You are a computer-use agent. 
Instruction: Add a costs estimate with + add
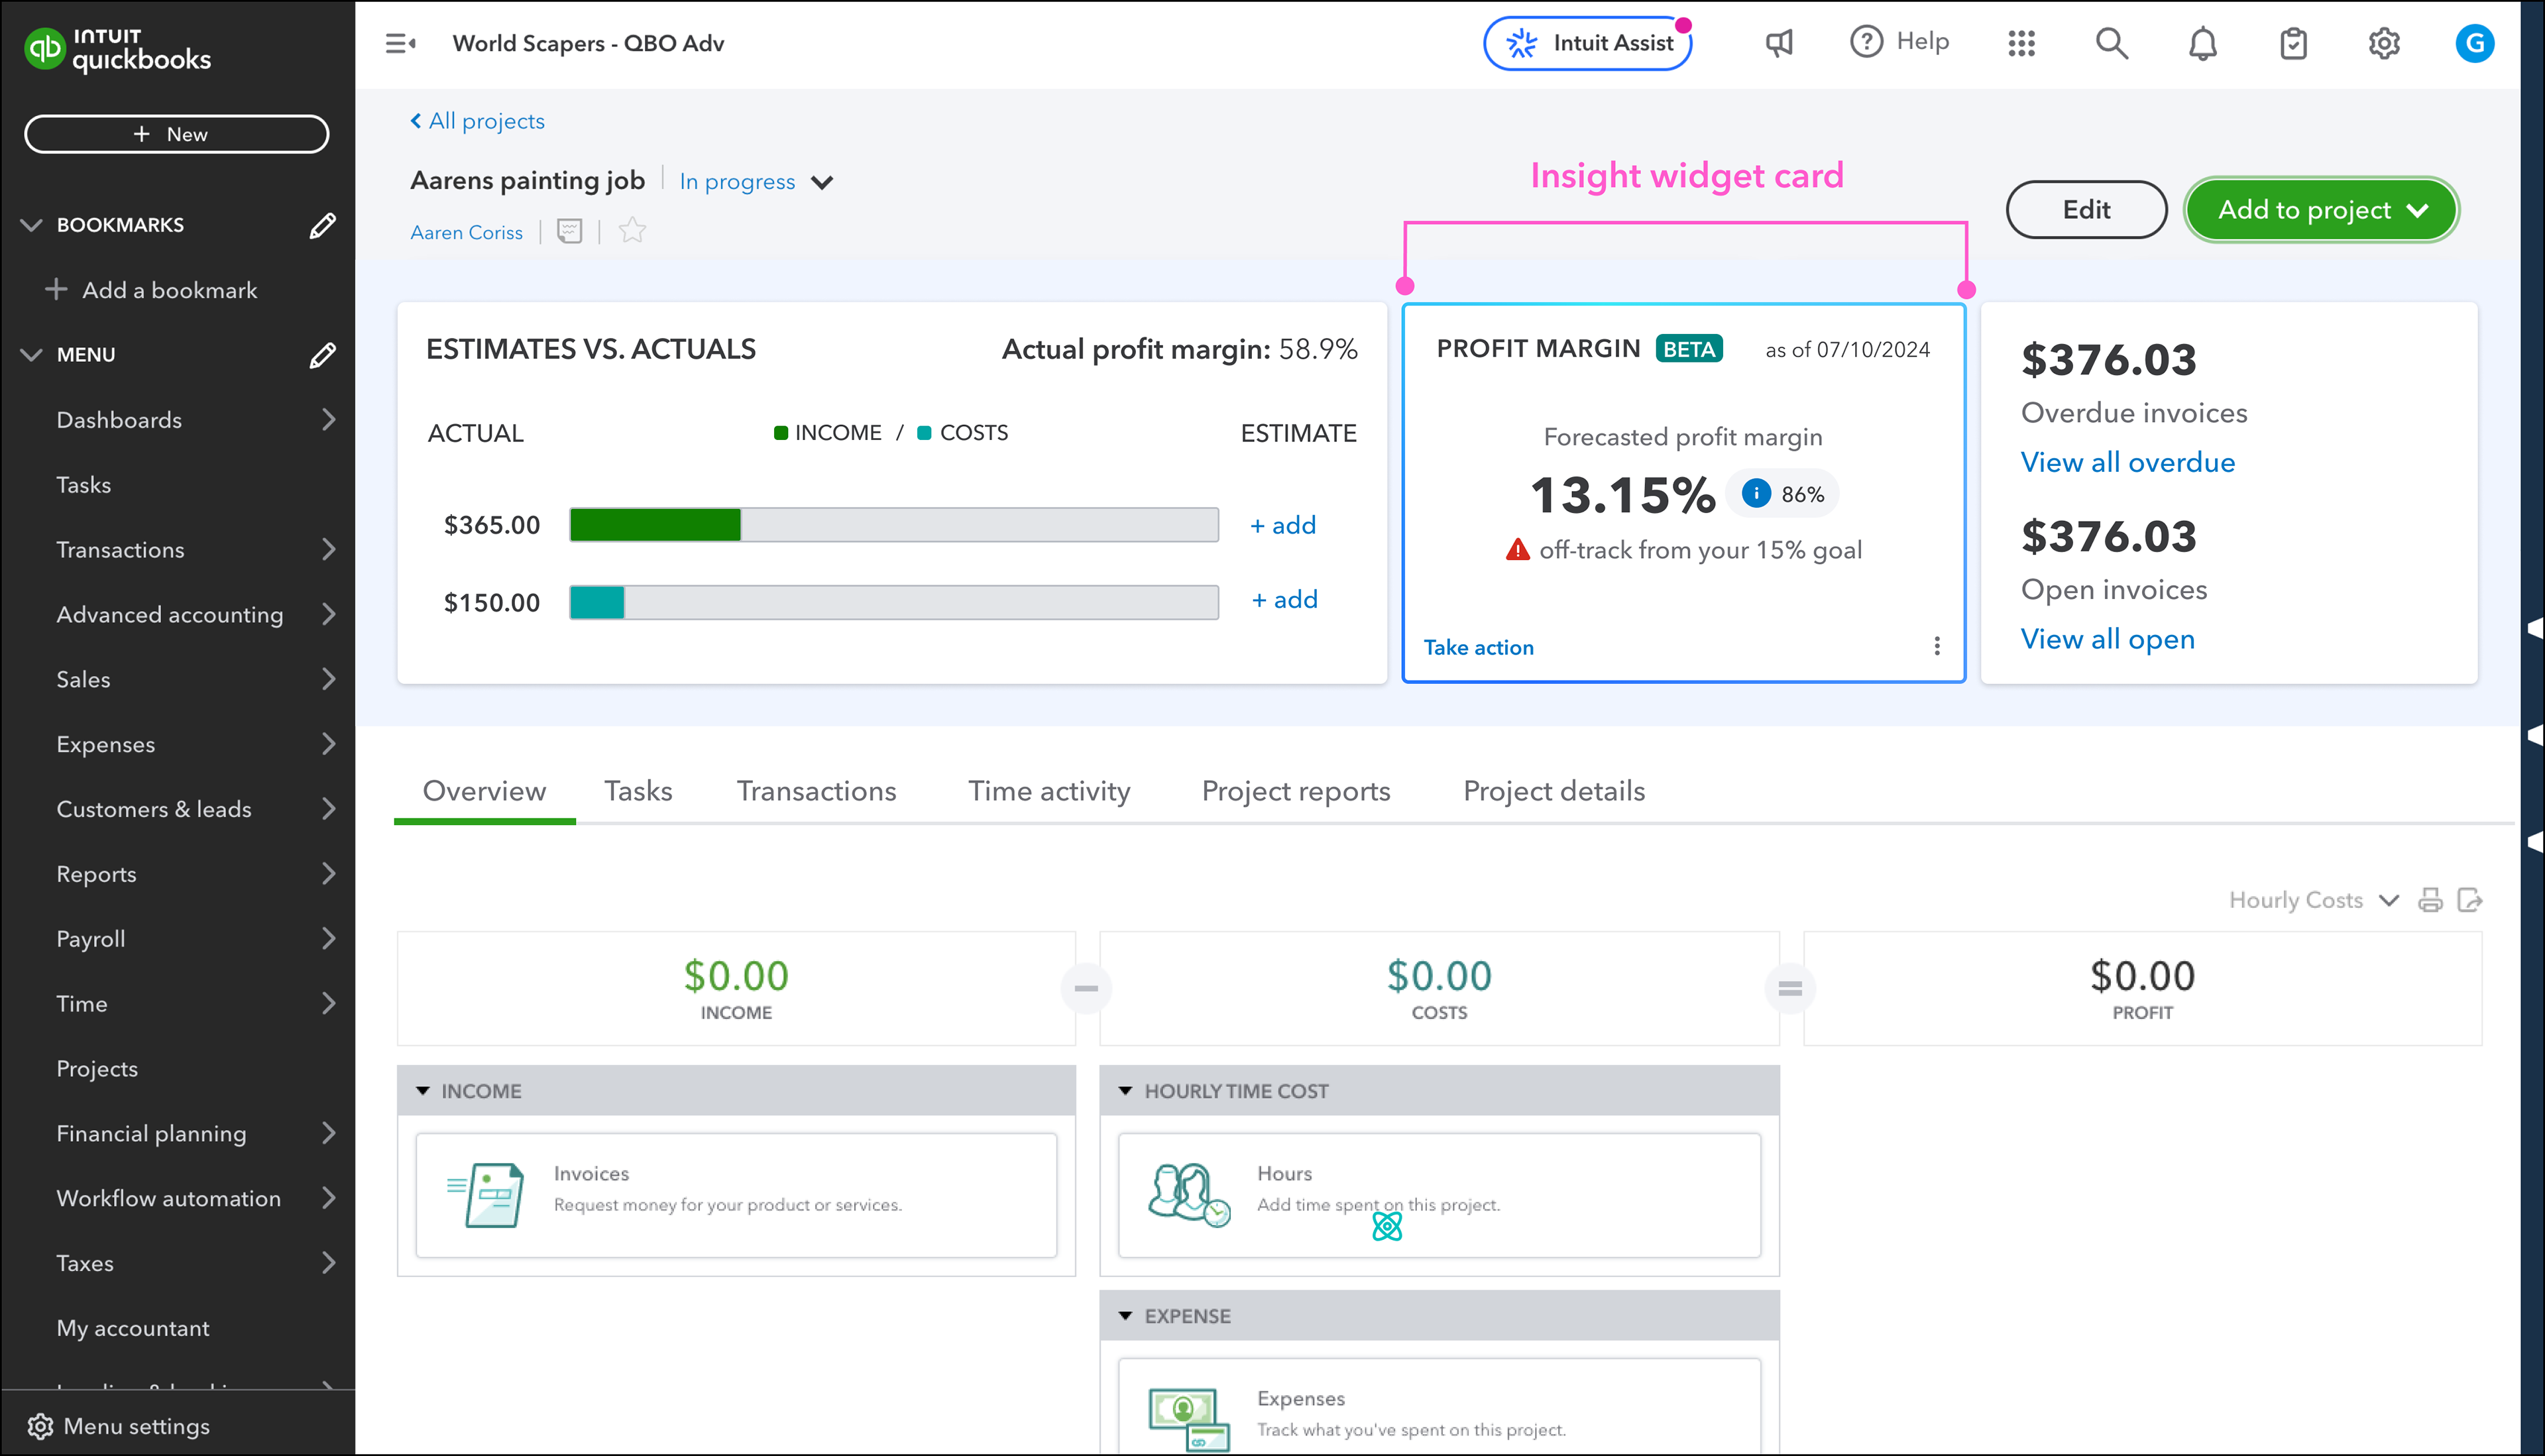point(1284,599)
